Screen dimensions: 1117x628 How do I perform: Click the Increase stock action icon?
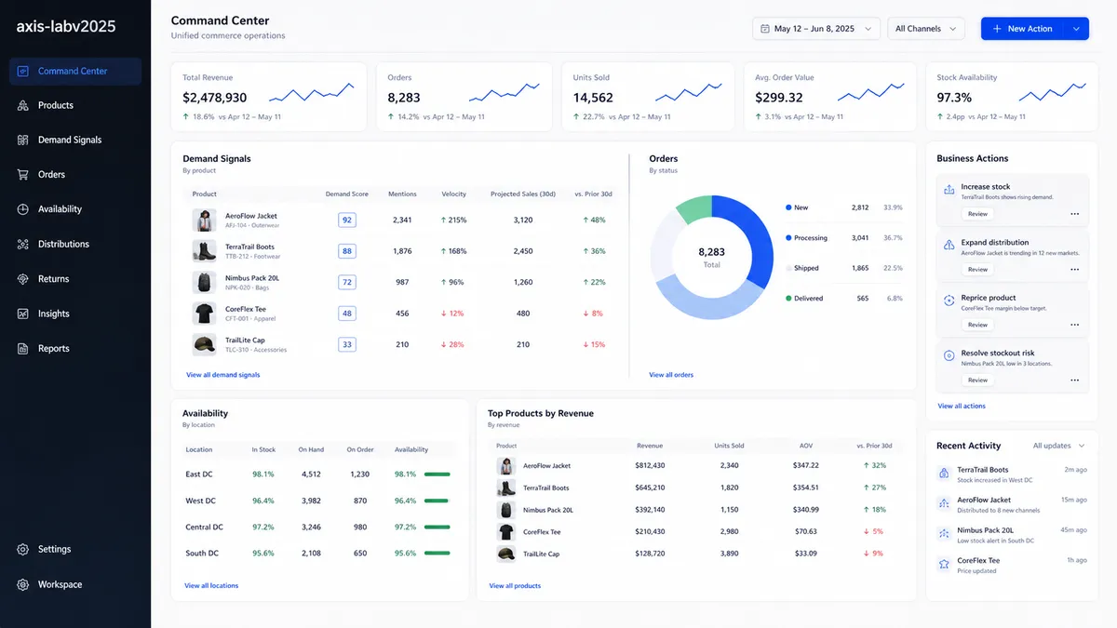click(949, 190)
